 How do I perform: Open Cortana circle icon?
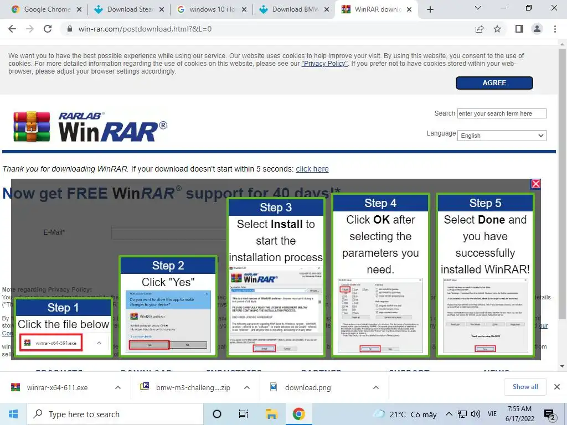(x=217, y=414)
